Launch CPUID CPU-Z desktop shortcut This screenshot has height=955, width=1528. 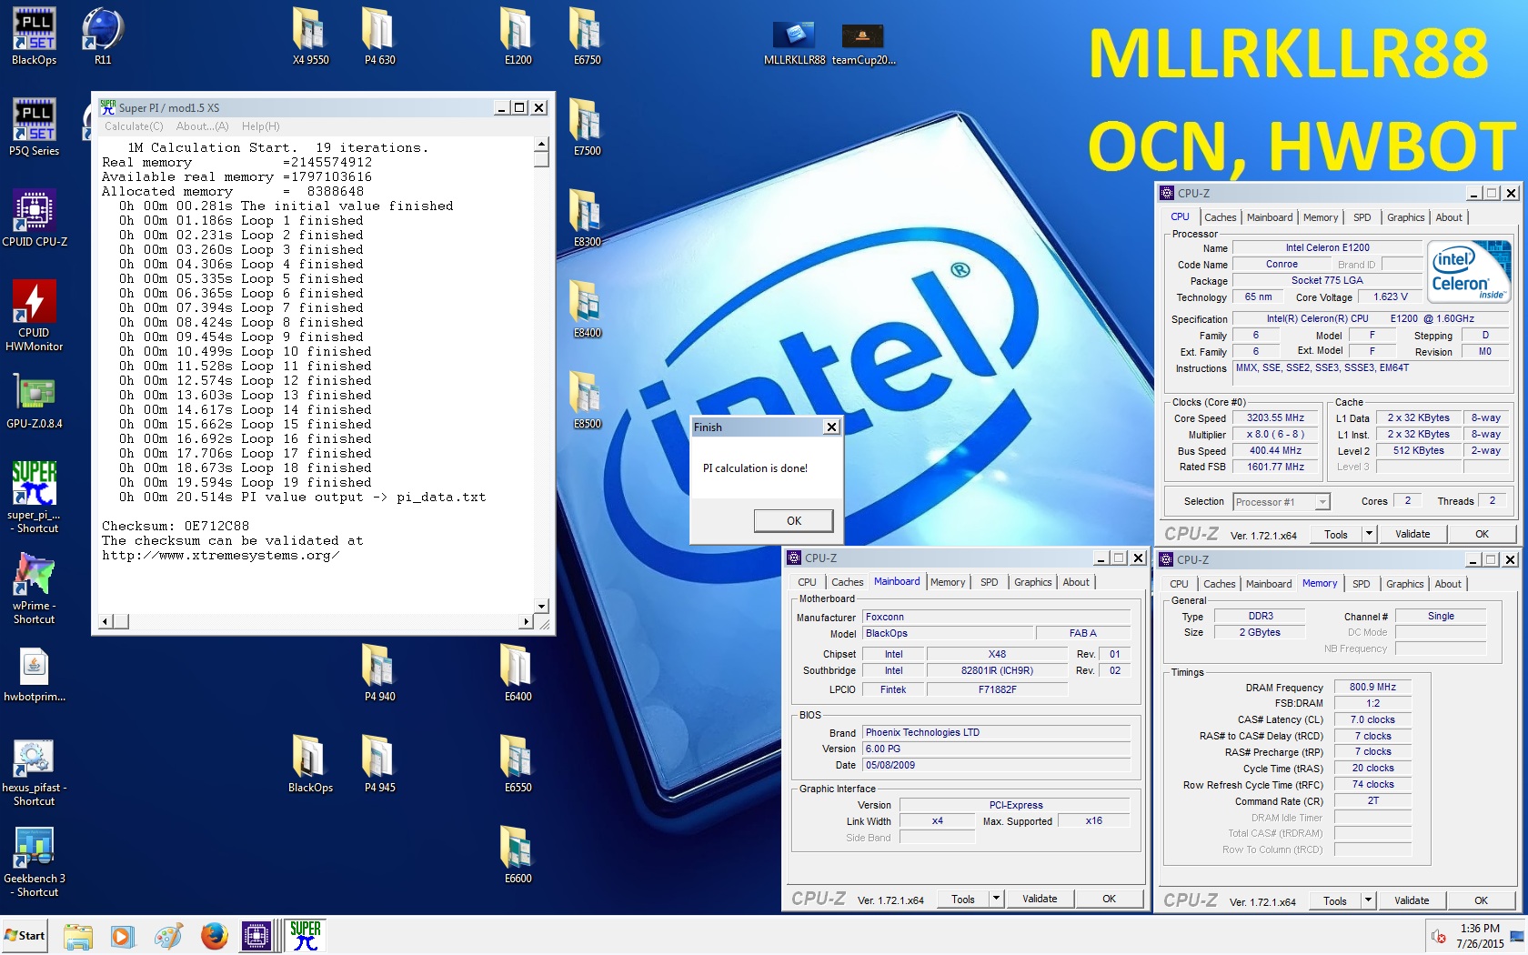(x=34, y=218)
